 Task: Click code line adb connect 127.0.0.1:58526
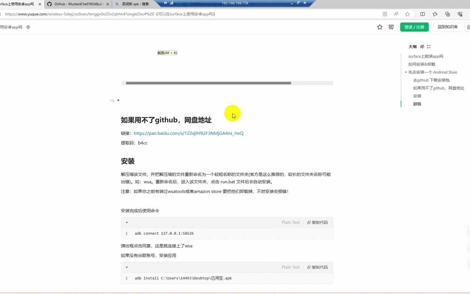coord(164,233)
